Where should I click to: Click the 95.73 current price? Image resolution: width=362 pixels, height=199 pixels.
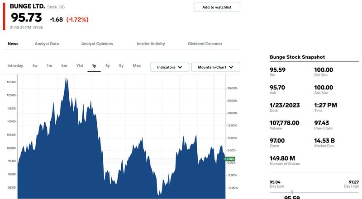pyautogui.click(x=26, y=18)
